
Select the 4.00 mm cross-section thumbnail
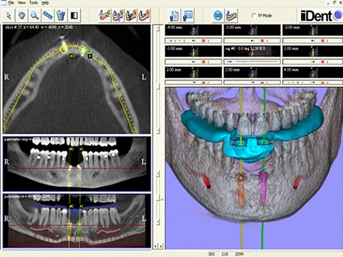(313, 72)
